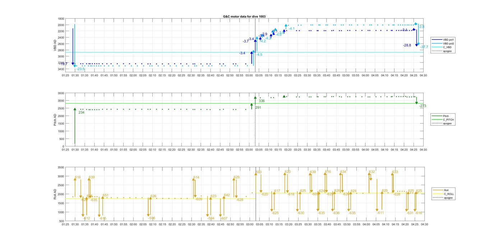Click the '-636' roll data label
The width and height of the screenshot is (503, 248).
click(336, 213)
